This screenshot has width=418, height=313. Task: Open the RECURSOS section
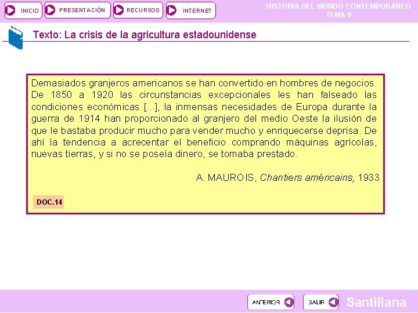[138, 10]
